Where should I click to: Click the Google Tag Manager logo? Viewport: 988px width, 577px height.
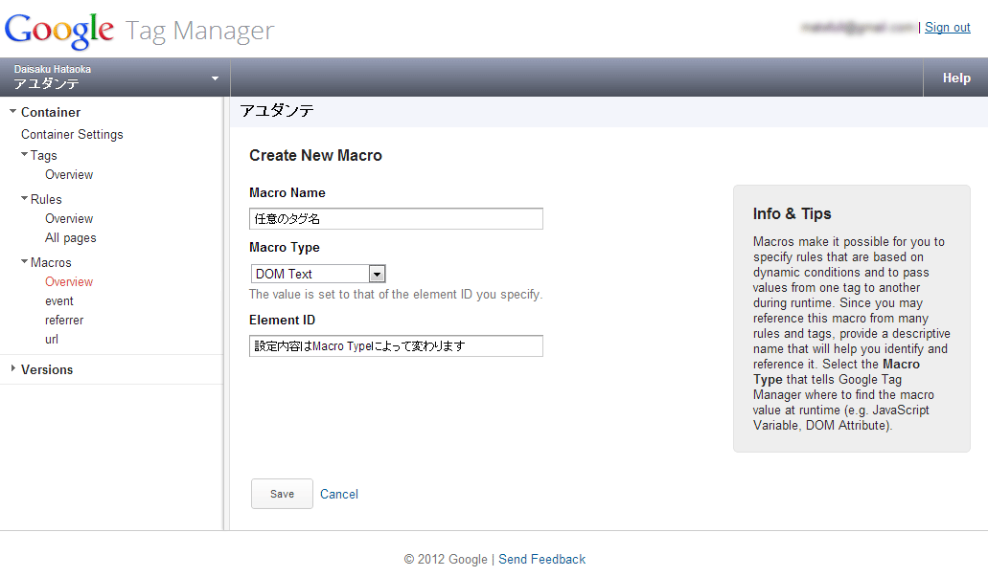139,30
